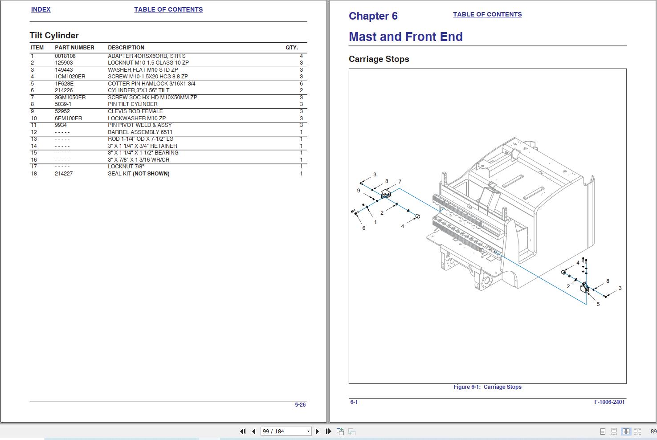Click page number 5-26 footer

tap(300, 405)
